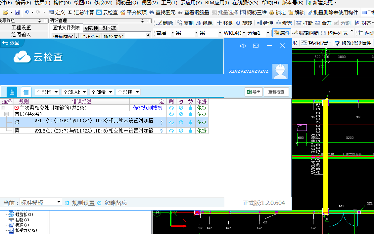The width and height of the screenshot is (374, 234).
Task: Click the chat feedback icon in 云检查 header
Action: (256, 46)
